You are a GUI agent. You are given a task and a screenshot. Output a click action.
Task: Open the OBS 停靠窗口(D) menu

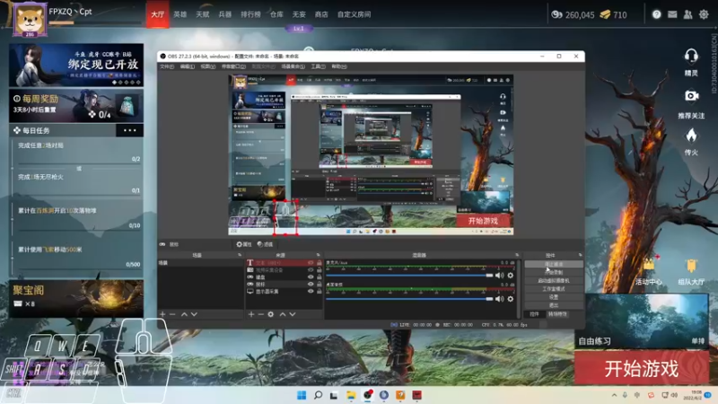(x=233, y=66)
